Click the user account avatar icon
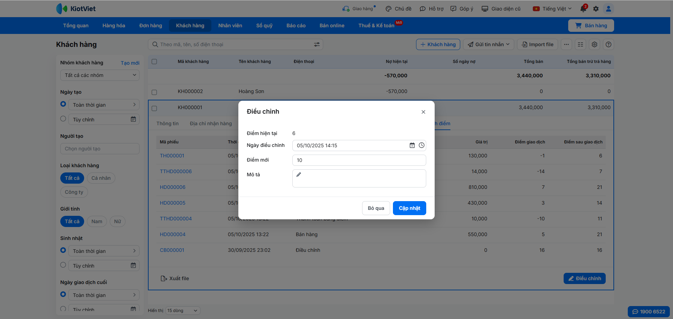 point(609,9)
